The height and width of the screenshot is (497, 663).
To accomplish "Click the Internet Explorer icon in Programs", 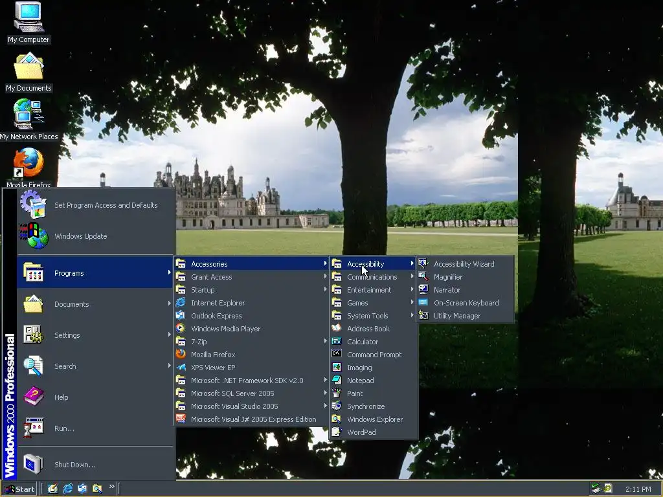I will pos(181,303).
